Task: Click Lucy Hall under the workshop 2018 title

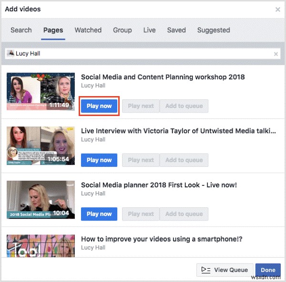Action: pos(93,86)
